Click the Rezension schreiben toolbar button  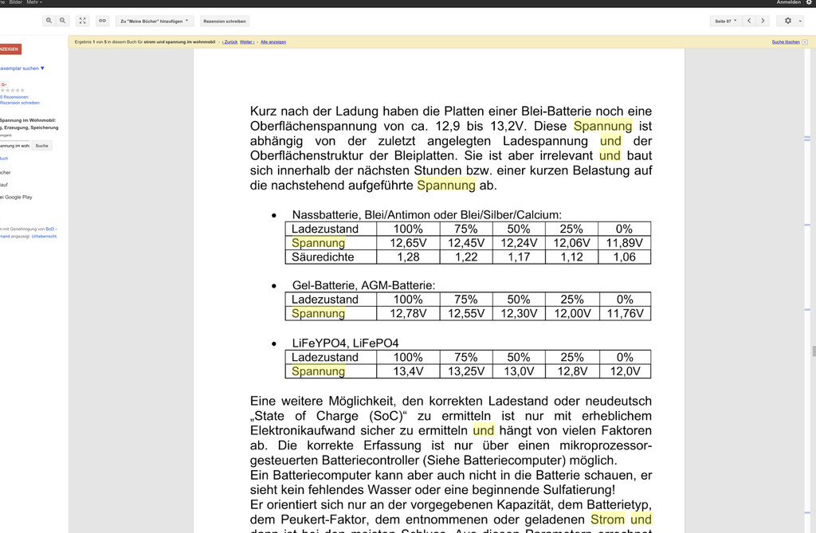(x=225, y=22)
